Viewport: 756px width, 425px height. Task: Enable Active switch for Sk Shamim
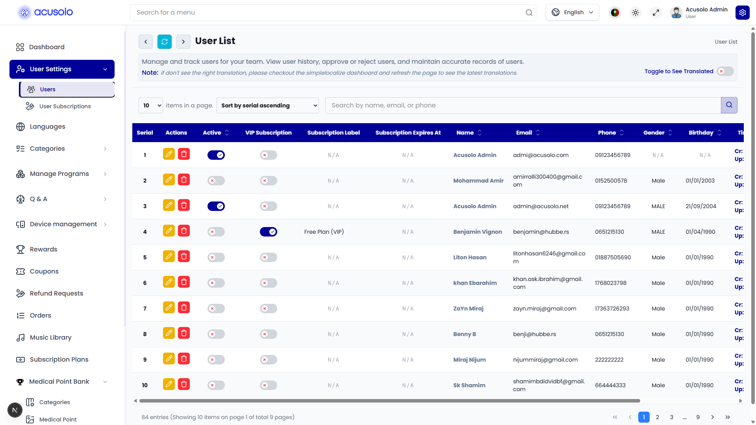click(x=216, y=385)
